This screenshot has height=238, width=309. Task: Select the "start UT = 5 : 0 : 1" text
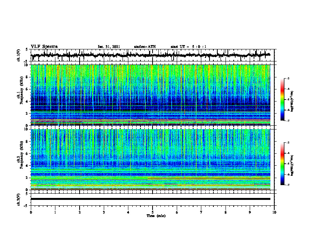click(188, 47)
